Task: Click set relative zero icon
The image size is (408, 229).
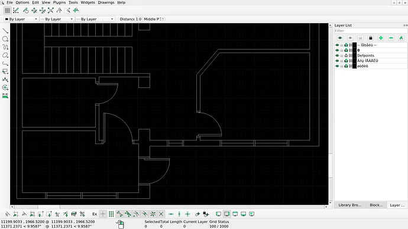Action: coord(197,214)
